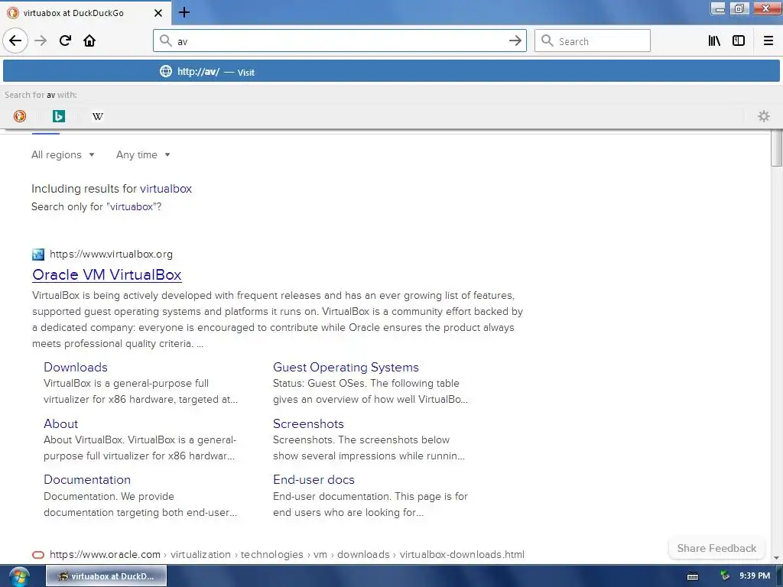Image resolution: width=783 pixels, height=587 pixels.
Task: Click the VirtualBox site favicon
Action: click(x=38, y=255)
